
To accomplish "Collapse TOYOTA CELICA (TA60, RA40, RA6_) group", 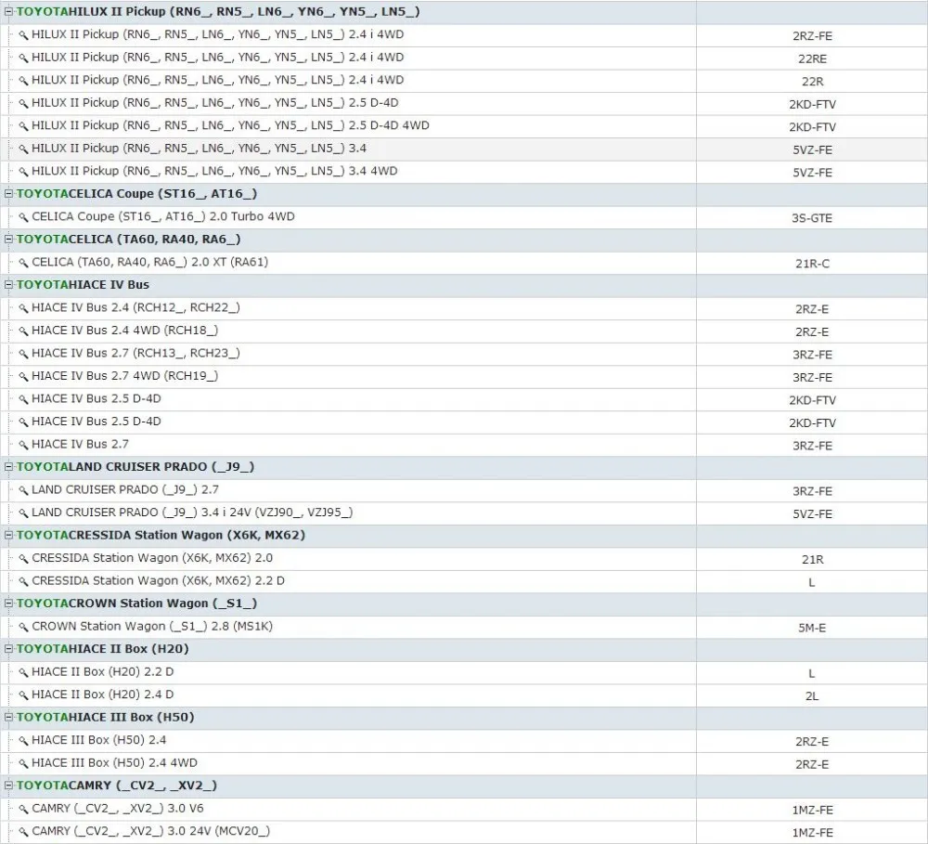I will click(8, 240).
